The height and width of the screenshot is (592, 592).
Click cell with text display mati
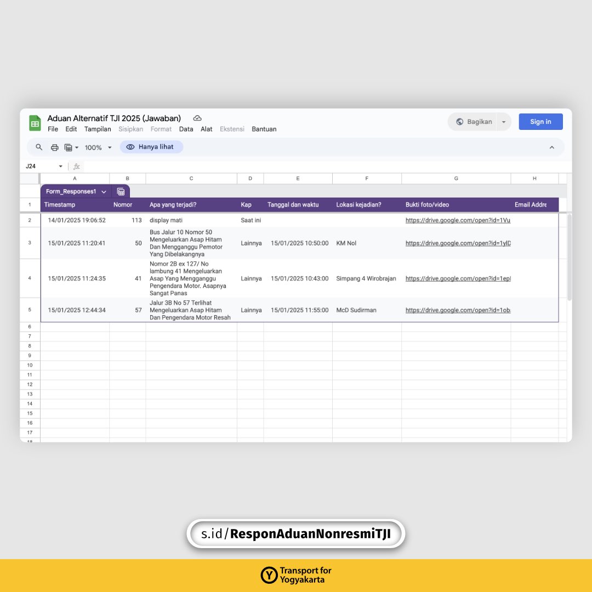point(191,220)
